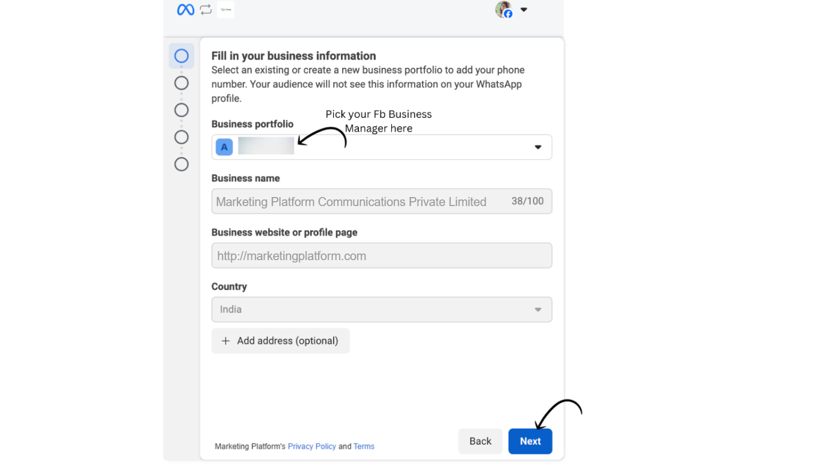Open the Business portfolio dropdown
The height and width of the screenshot is (465, 832).
pyautogui.click(x=382, y=147)
